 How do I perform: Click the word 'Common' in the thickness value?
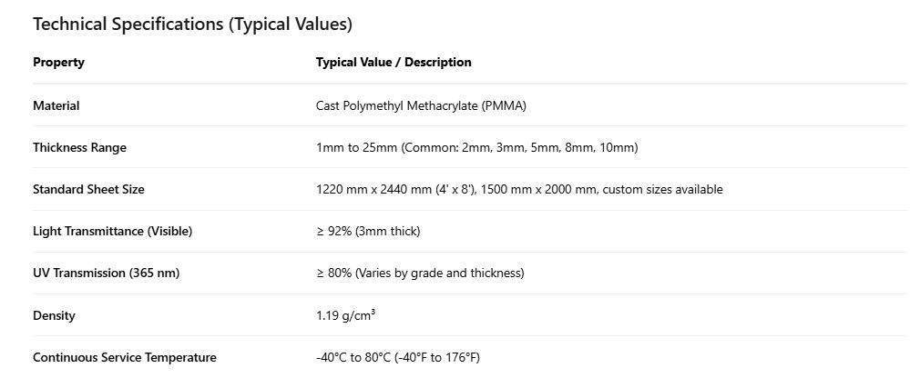coord(431,148)
